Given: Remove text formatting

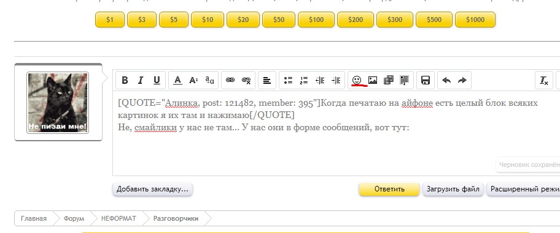Looking at the screenshot, I should [x=544, y=80].
